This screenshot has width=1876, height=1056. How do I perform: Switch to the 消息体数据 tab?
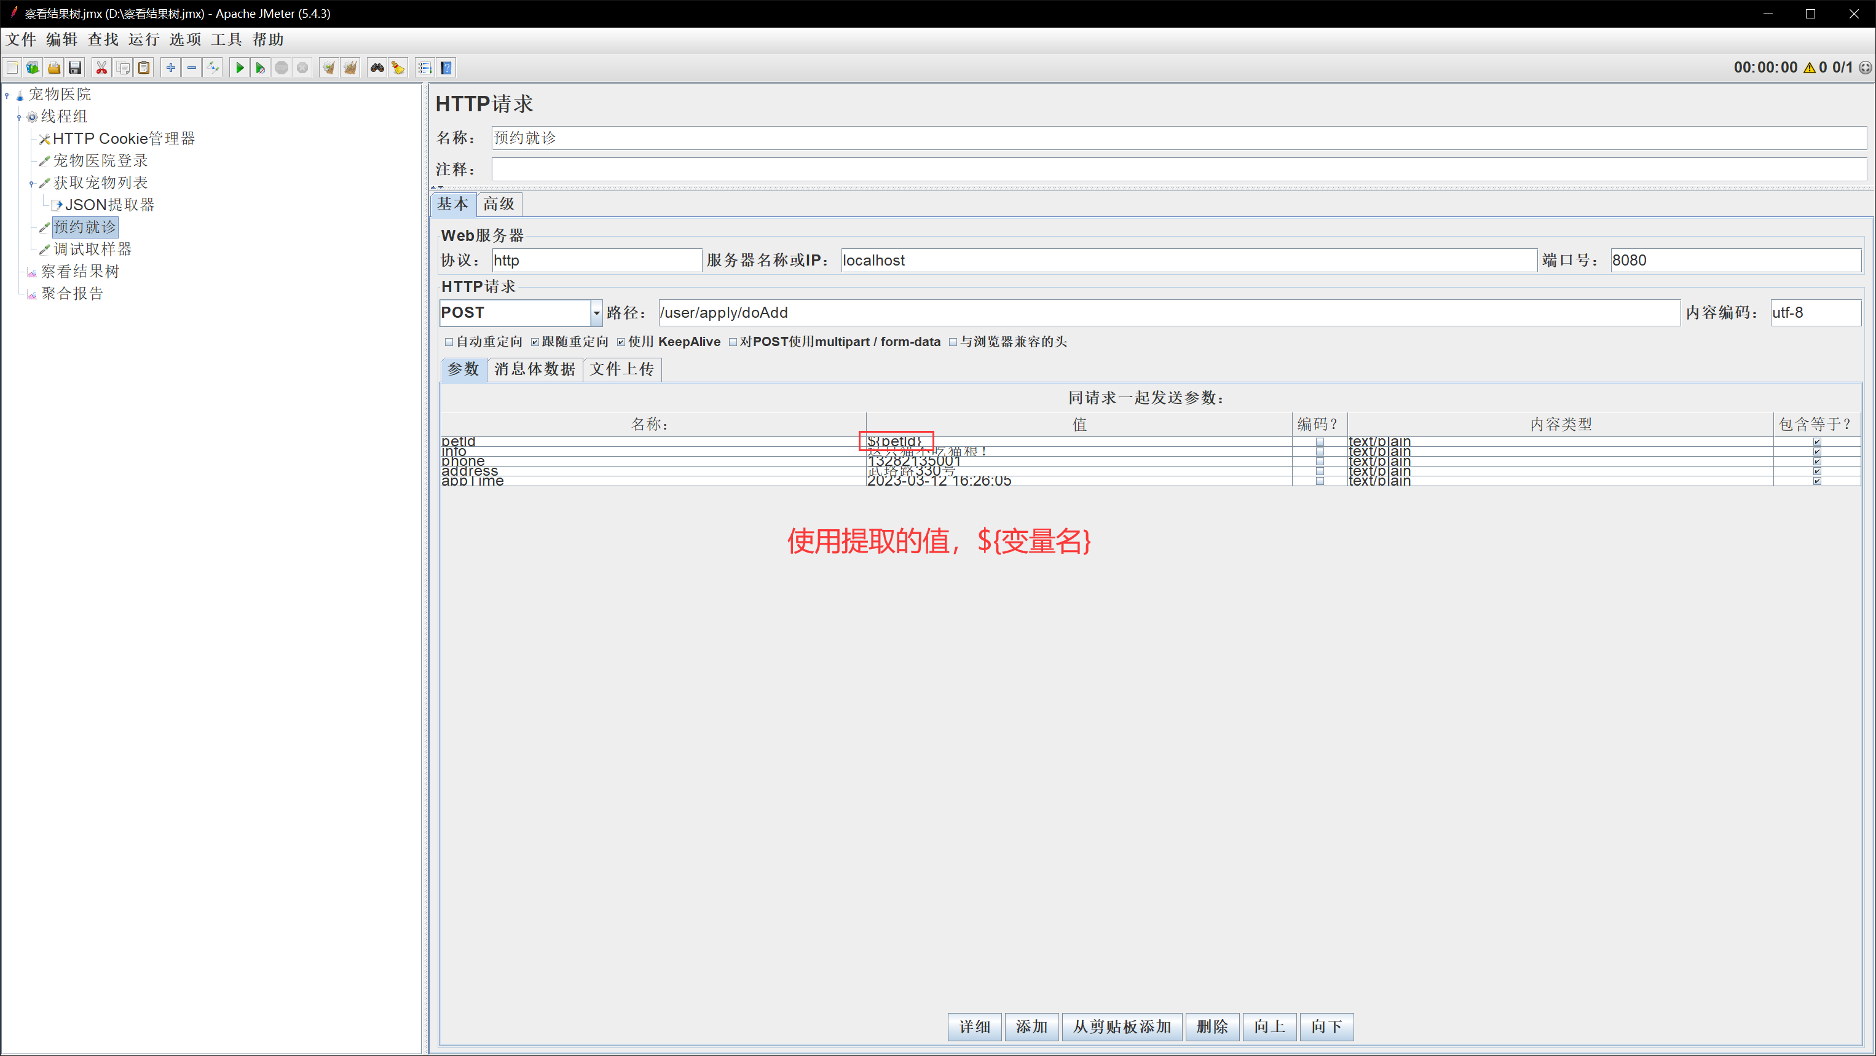pos(535,369)
